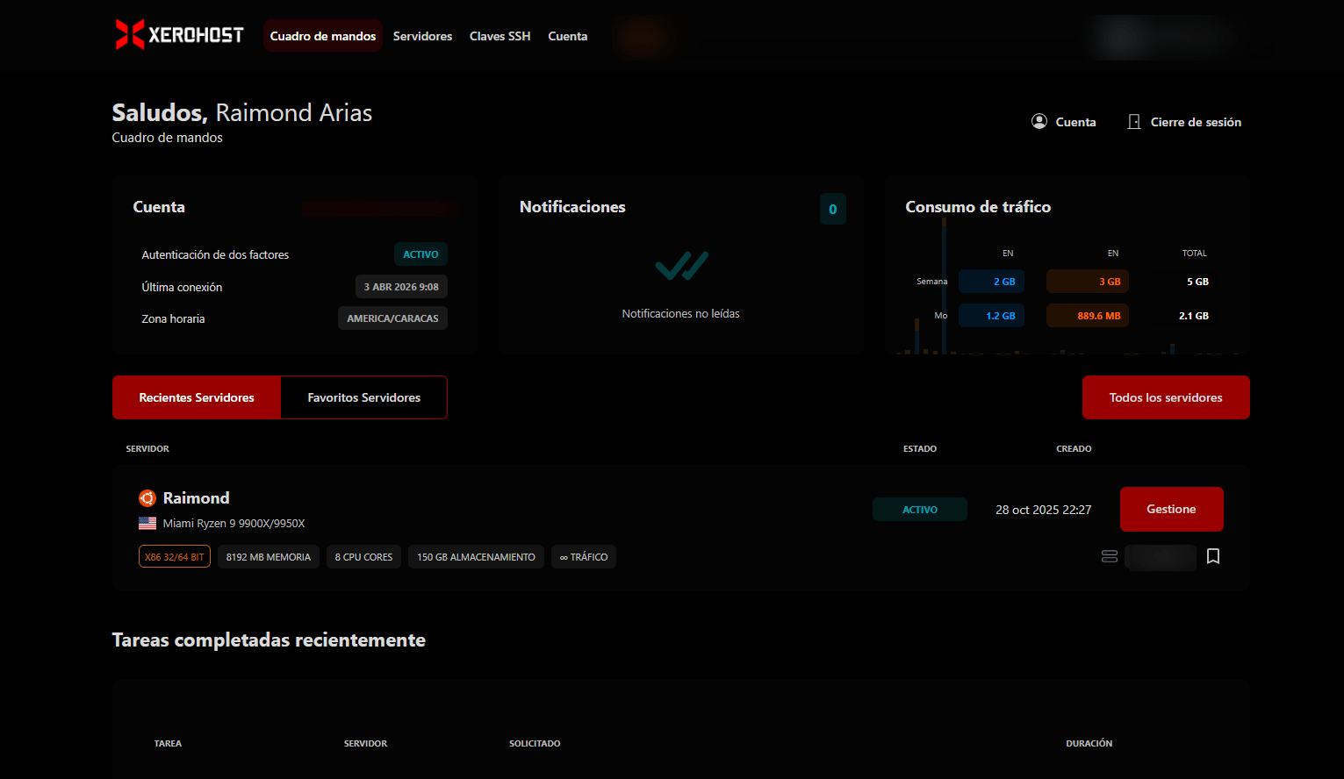The width and height of the screenshot is (1344, 779).
Task: Click the monthly total 2.1 GB value
Action: click(x=1194, y=316)
